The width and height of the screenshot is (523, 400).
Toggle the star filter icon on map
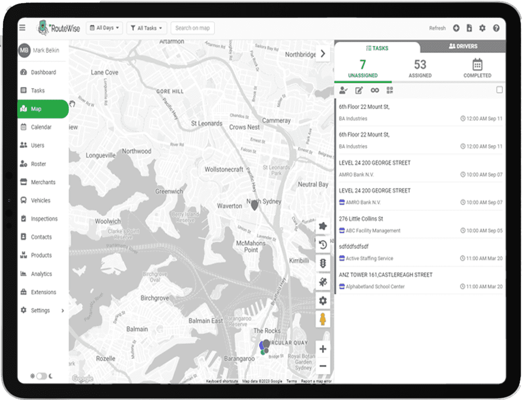click(x=323, y=225)
